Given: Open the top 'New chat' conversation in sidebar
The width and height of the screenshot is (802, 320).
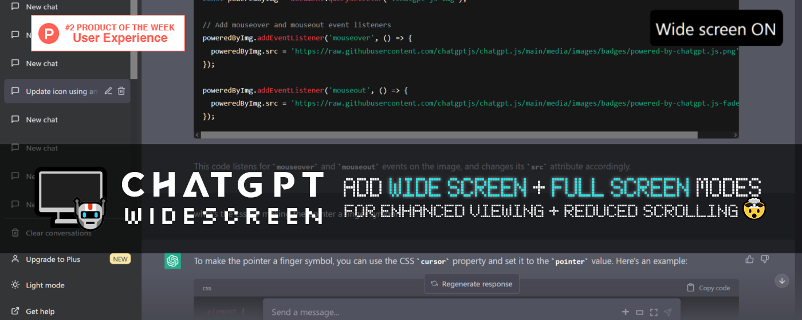Looking at the screenshot, I should pyautogui.click(x=42, y=7).
